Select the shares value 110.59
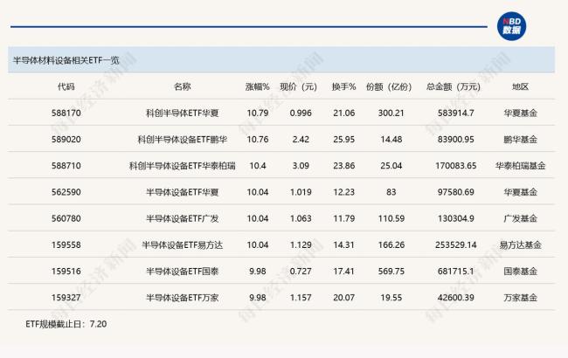The width and height of the screenshot is (568, 358). (x=391, y=218)
